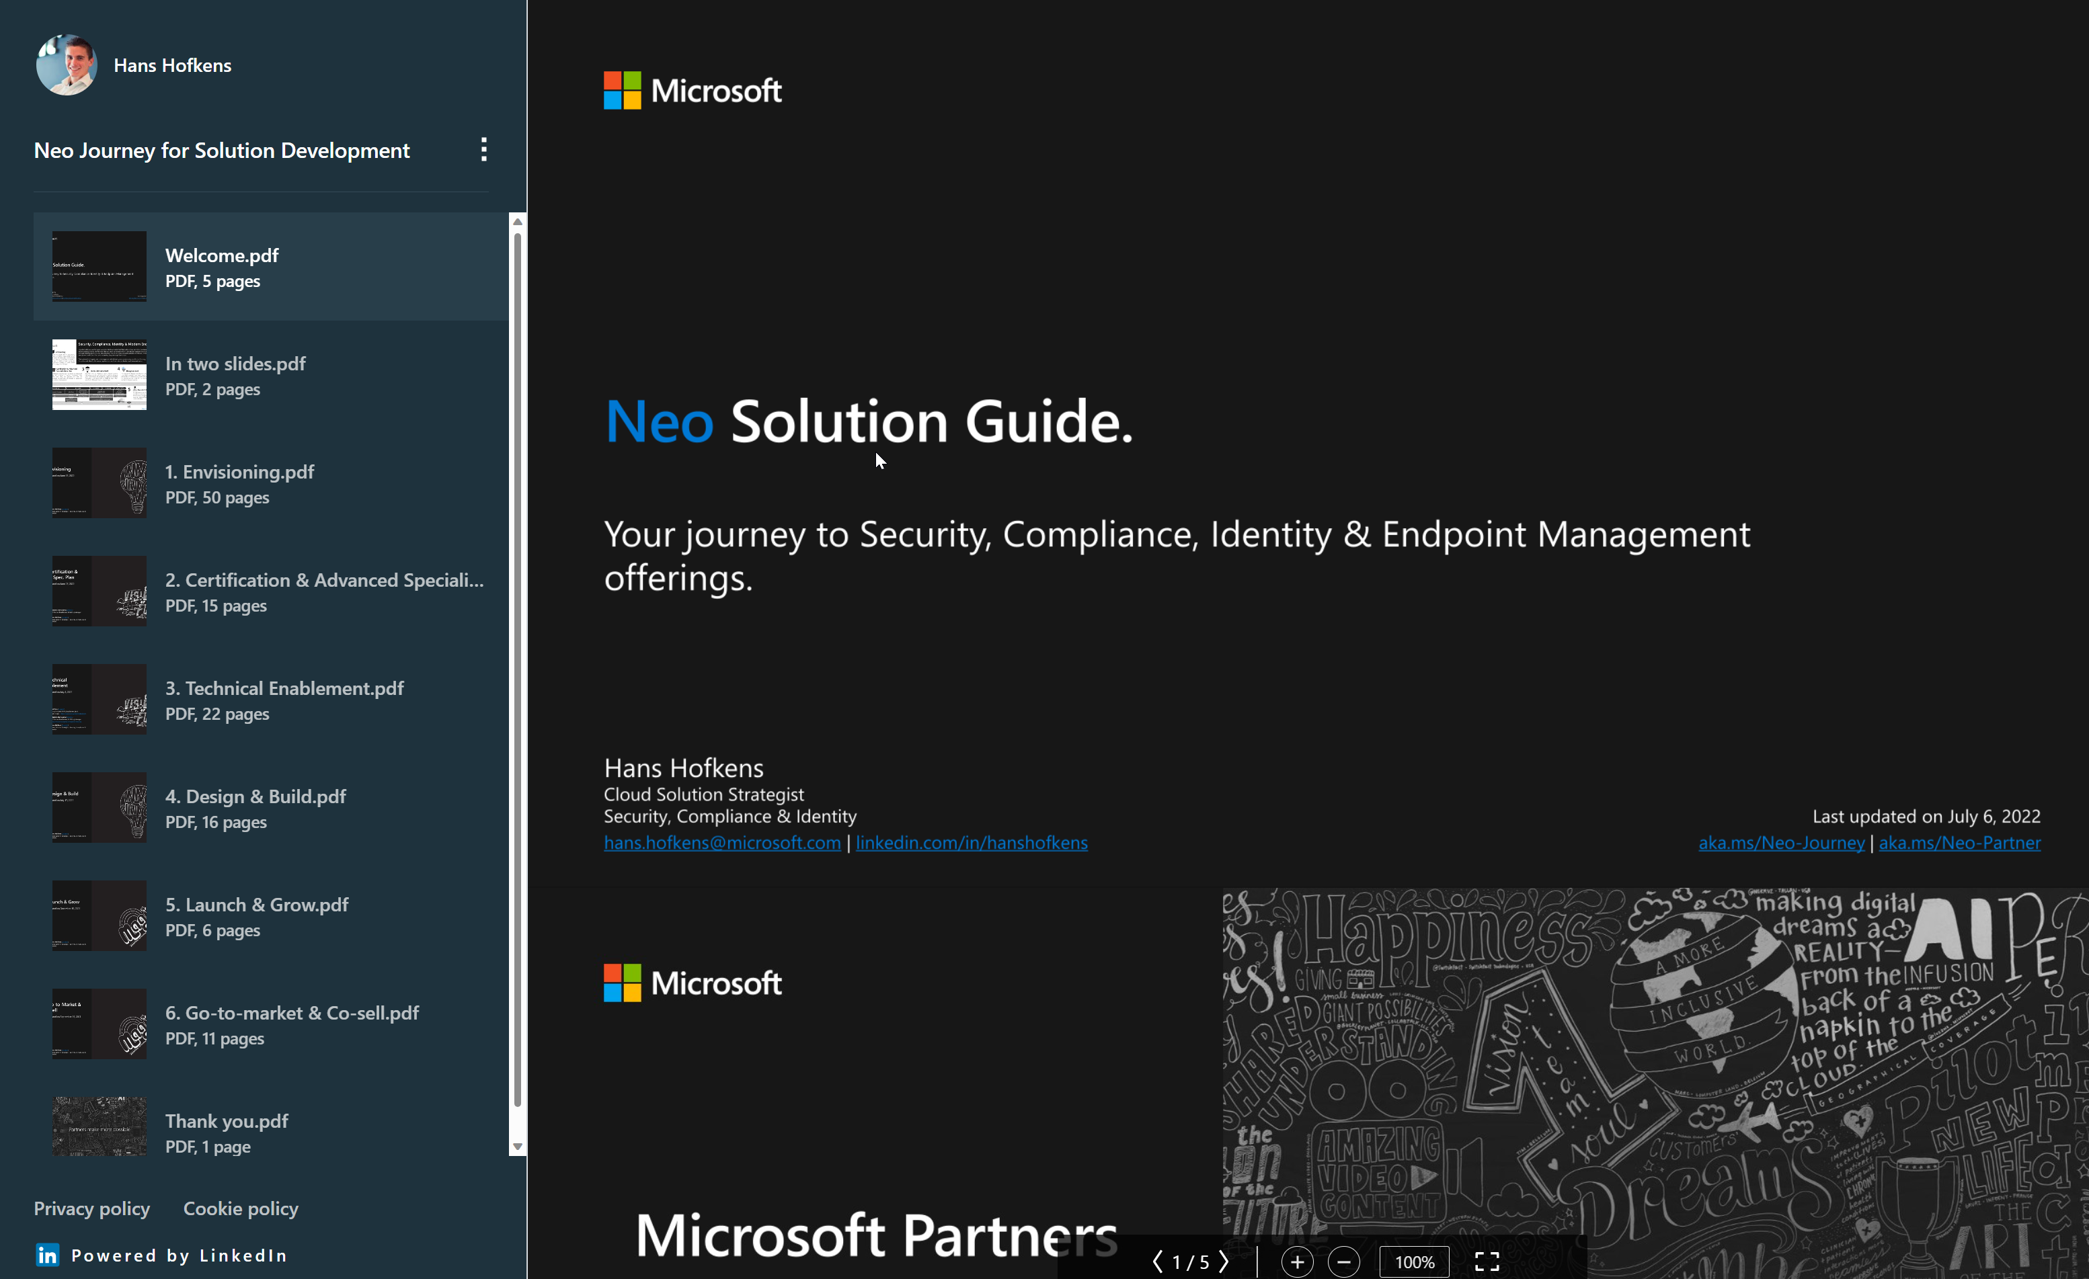The height and width of the screenshot is (1279, 2089).
Task: Open 6. Go-to-market & Co-sell.pdf
Action: point(270,1025)
